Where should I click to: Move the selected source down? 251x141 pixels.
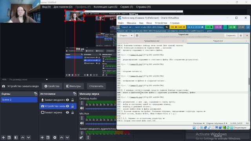click(x=67, y=137)
